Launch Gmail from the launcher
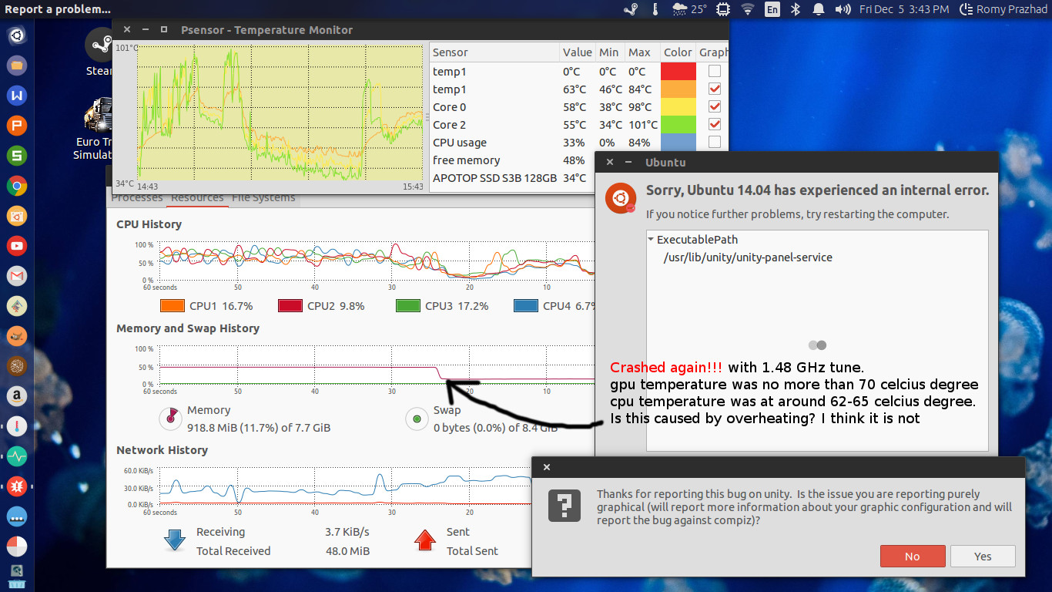Viewport: 1052px width, 592px height. coord(17,276)
